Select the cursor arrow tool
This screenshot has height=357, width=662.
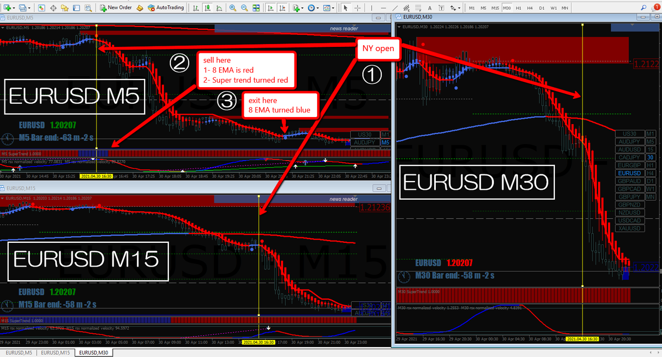pyautogui.click(x=346, y=8)
